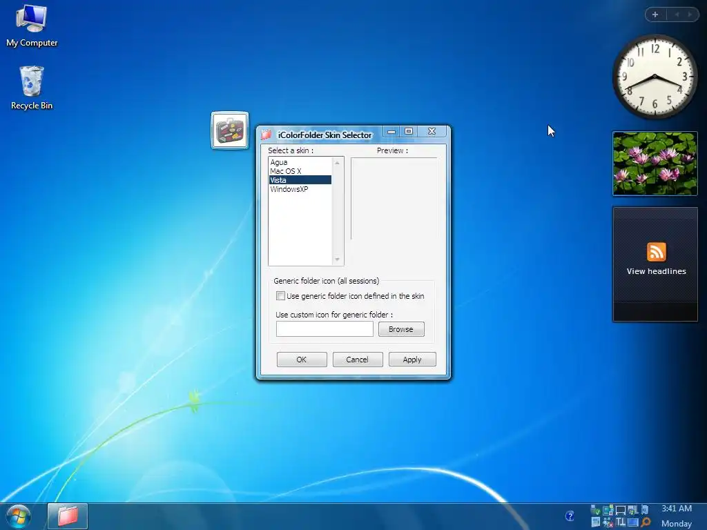Image resolution: width=707 pixels, height=530 pixels.
Task: Enable use generic folder icon checkbox
Action: click(280, 296)
